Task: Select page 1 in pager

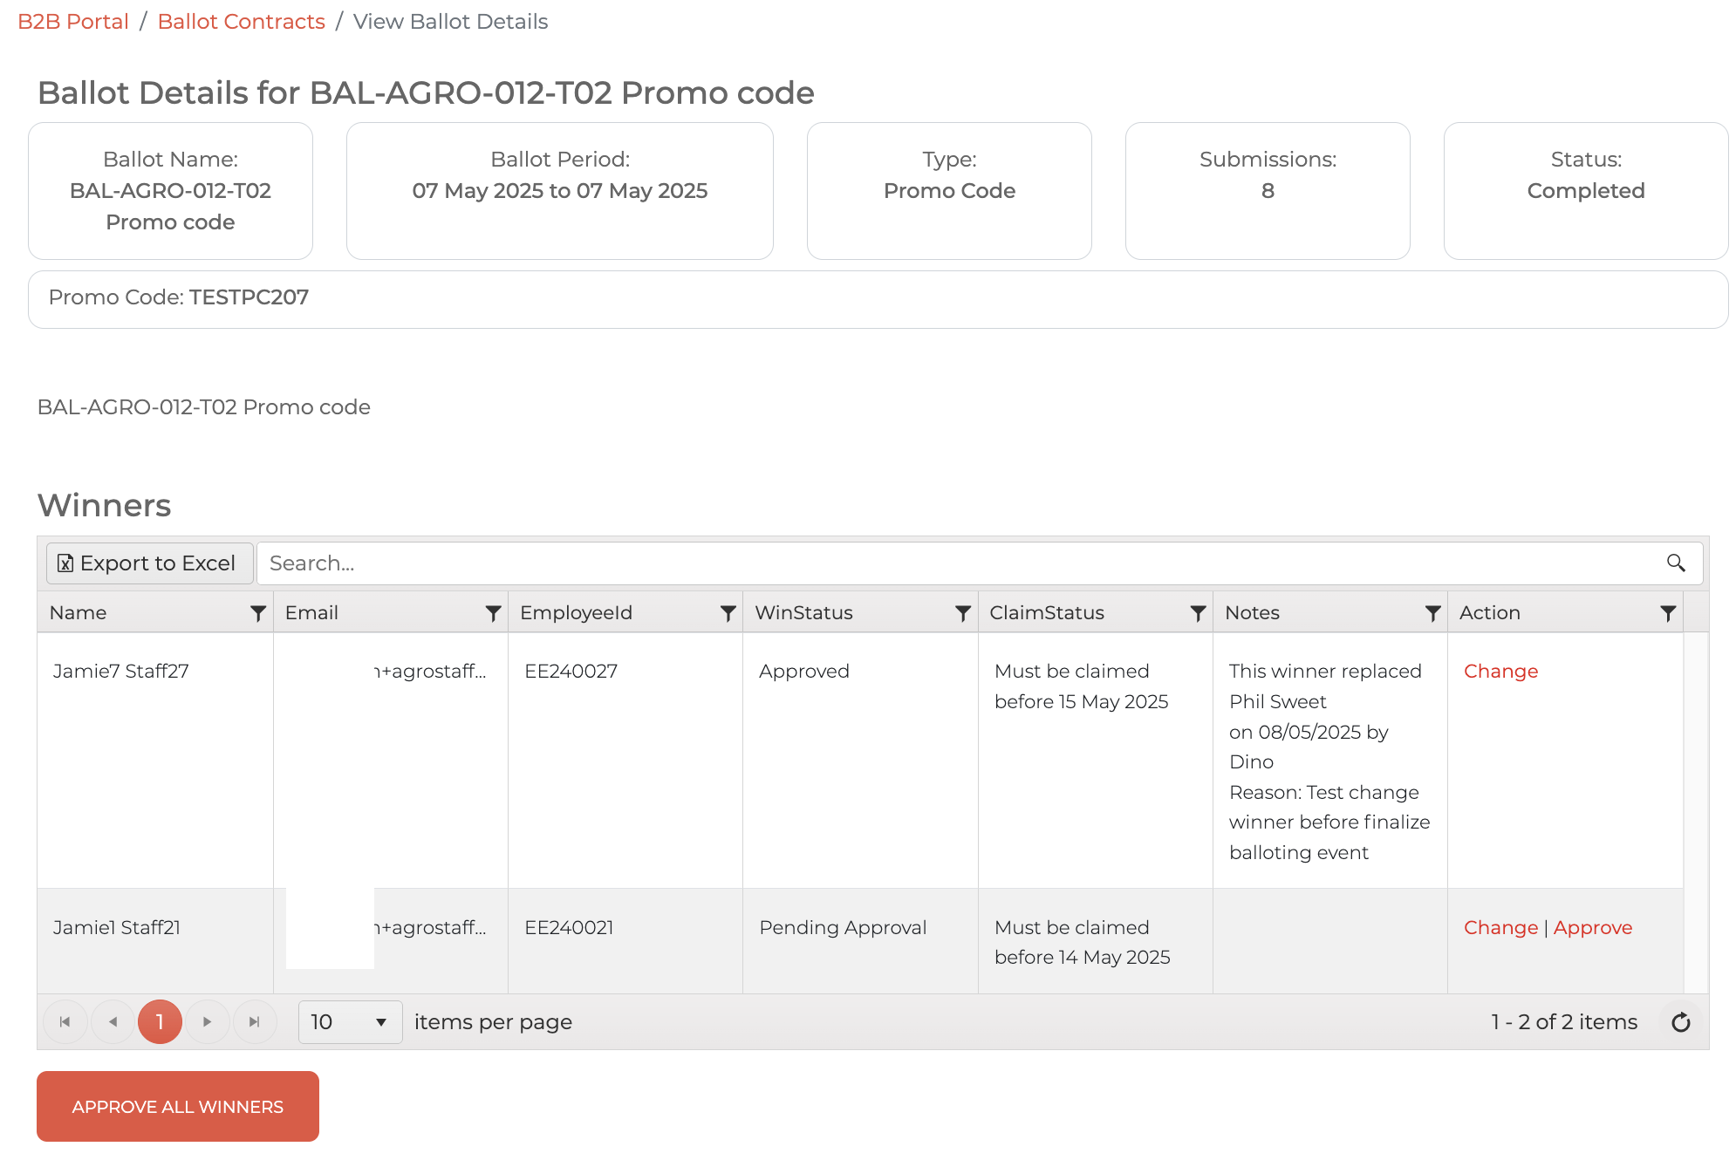Action: coord(160,1022)
